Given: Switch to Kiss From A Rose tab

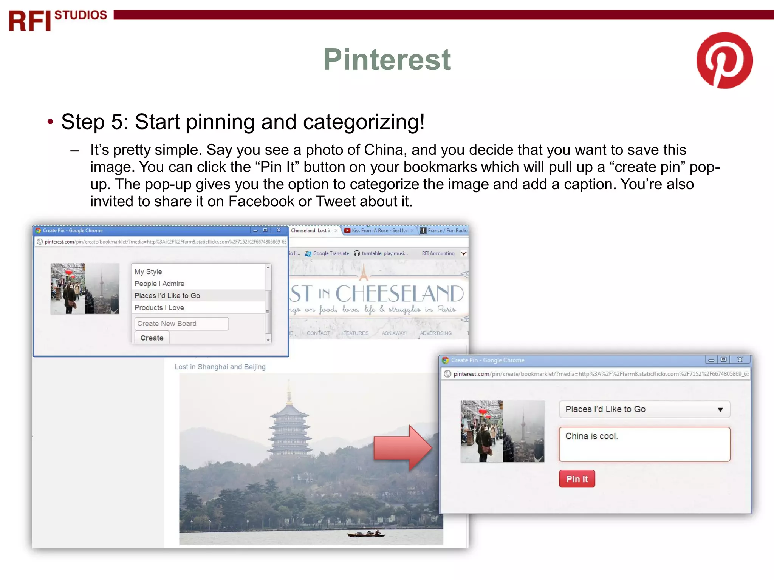Looking at the screenshot, I should [x=379, y=230].
